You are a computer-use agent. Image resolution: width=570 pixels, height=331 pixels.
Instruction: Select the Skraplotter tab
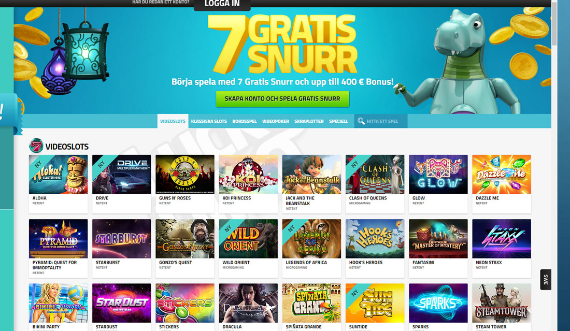[309, 121]
